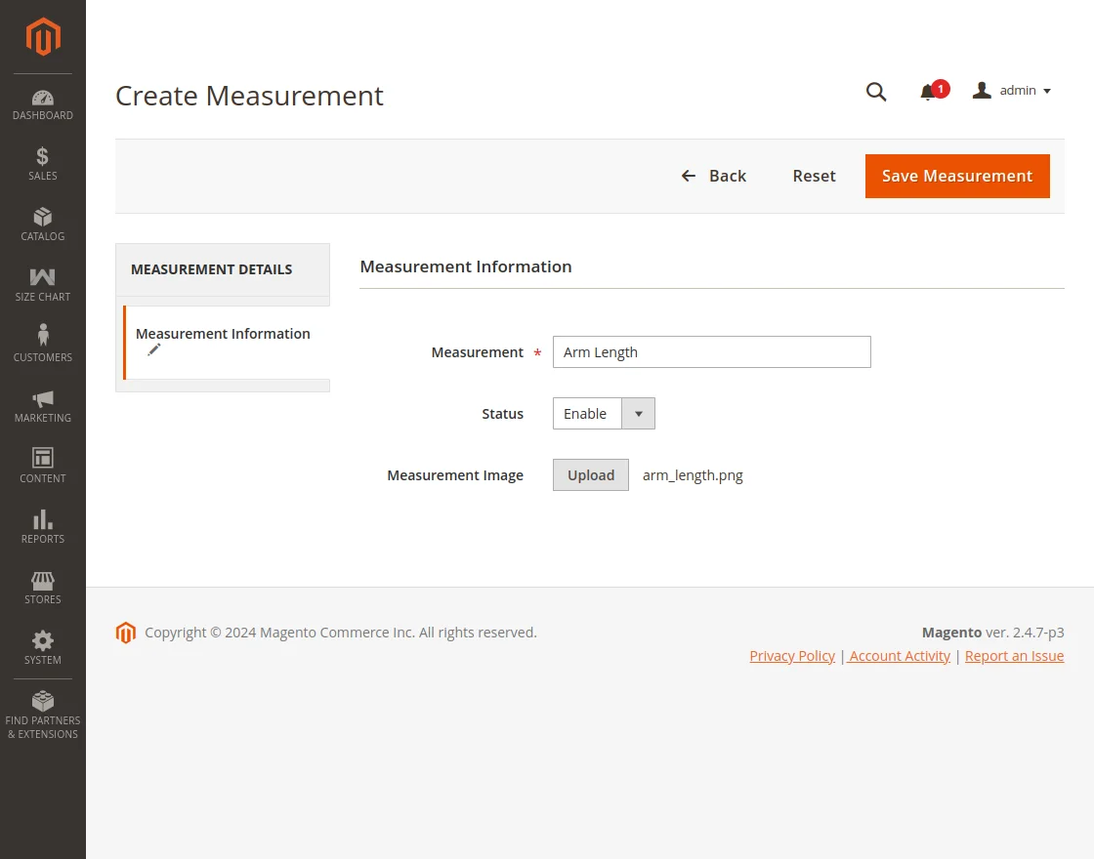Click the Measurement name input field
The image size is (1094, 859).
coord(711,351)
